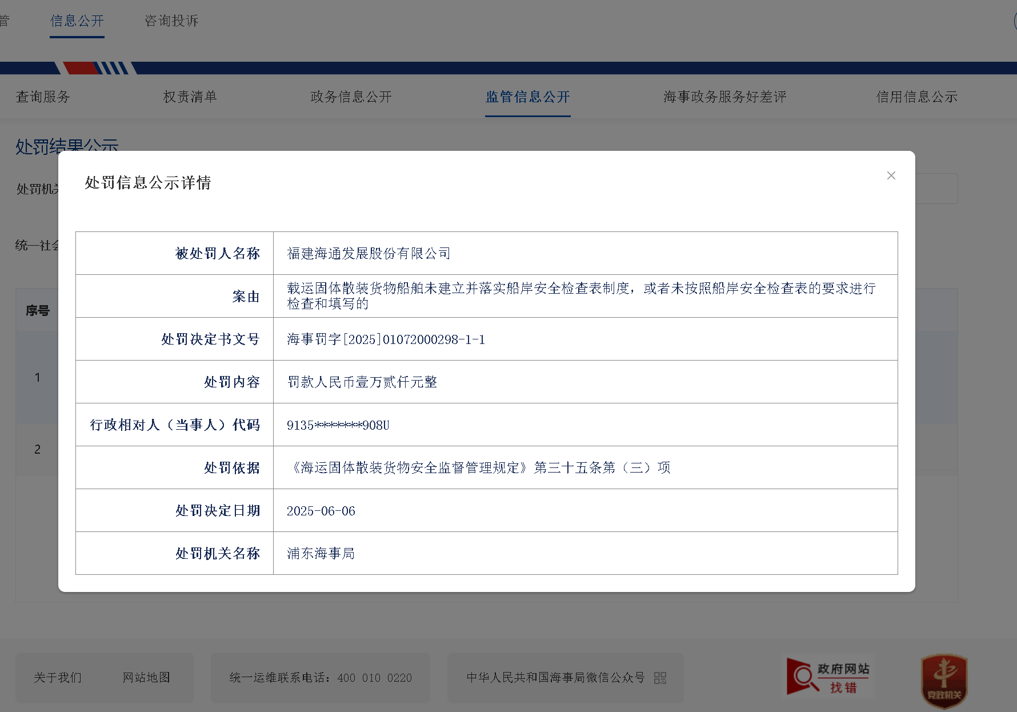Screen dimensions: 1017x712
Task: Click the 处罚内容 label cell
Action: 174,382
